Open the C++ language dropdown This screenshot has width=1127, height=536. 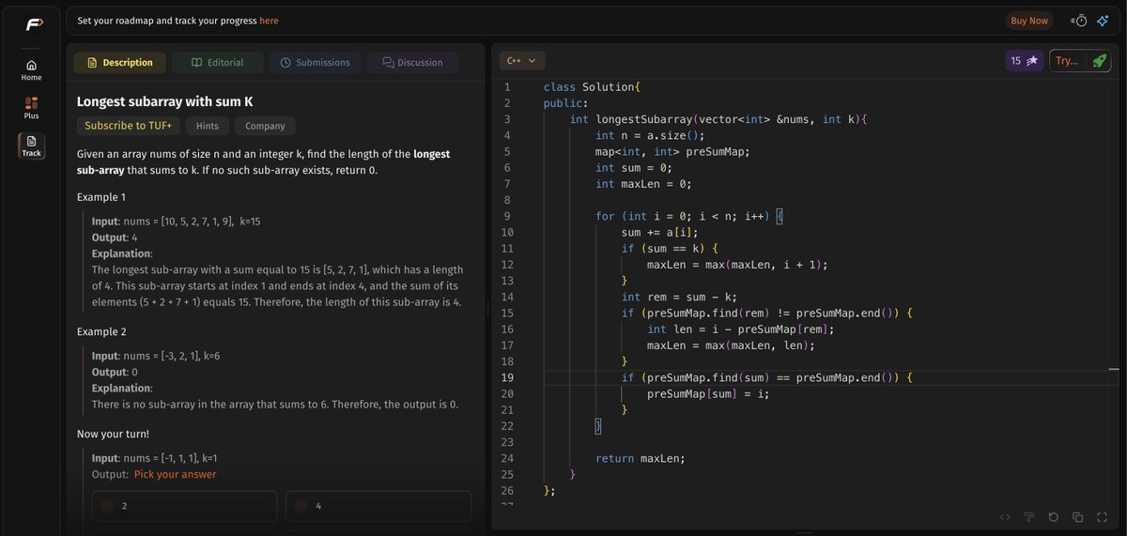tap(521, 60)
